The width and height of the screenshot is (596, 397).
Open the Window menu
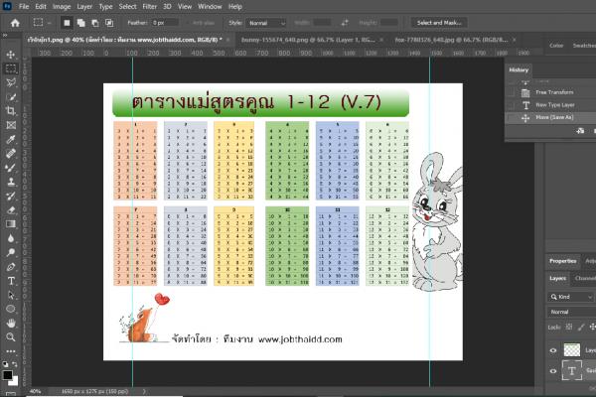(x=210, y=7)
